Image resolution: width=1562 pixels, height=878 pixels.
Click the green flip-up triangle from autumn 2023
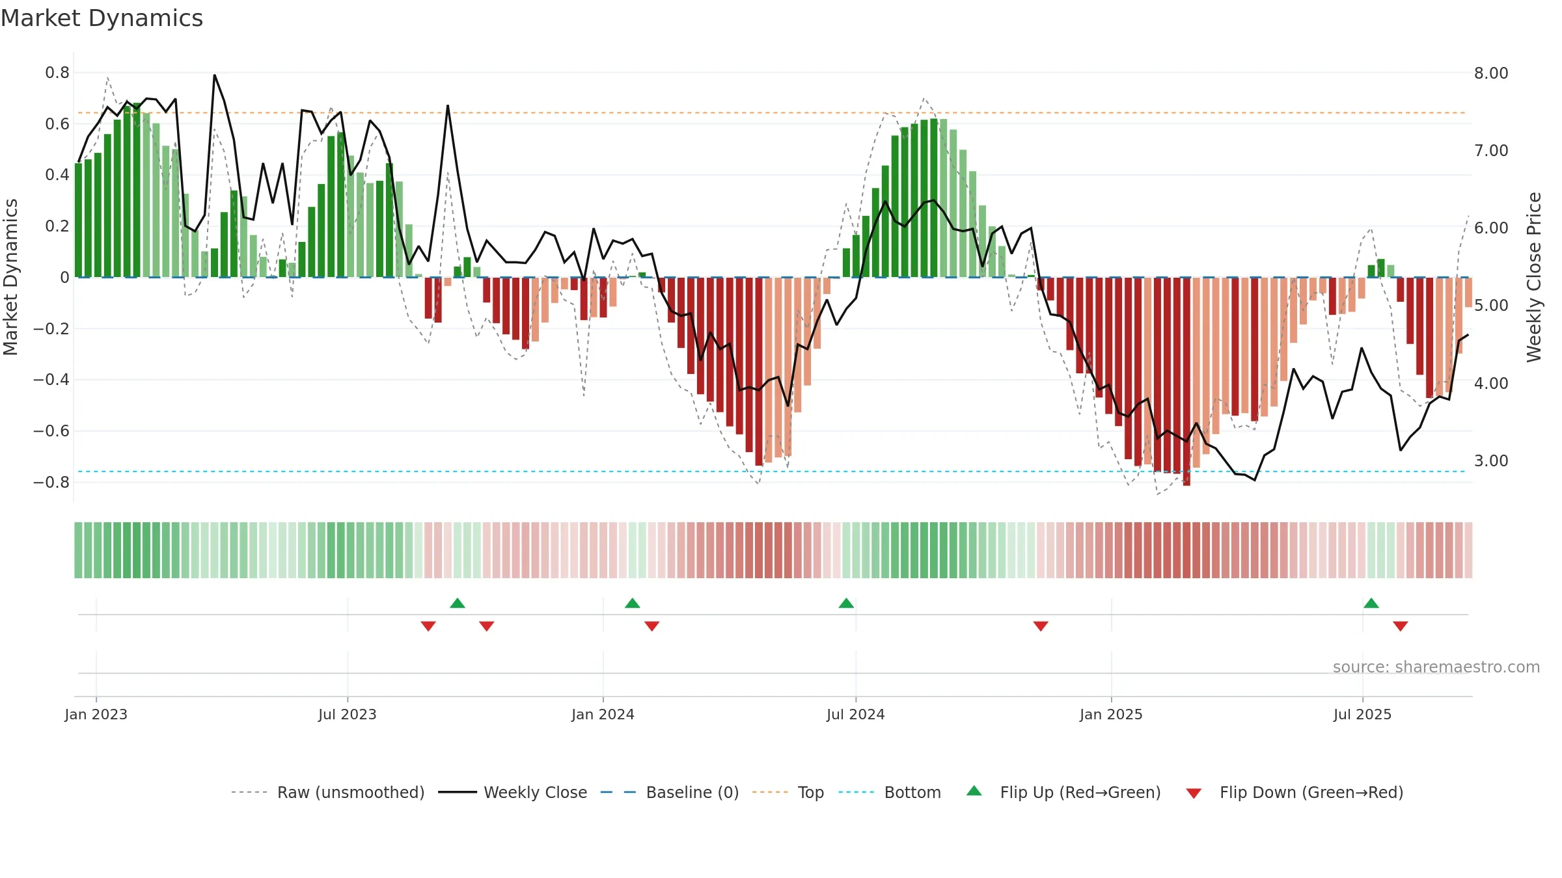pos(458,603)
